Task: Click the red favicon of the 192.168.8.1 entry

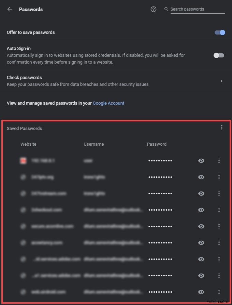Action: [x=23, y=161]
